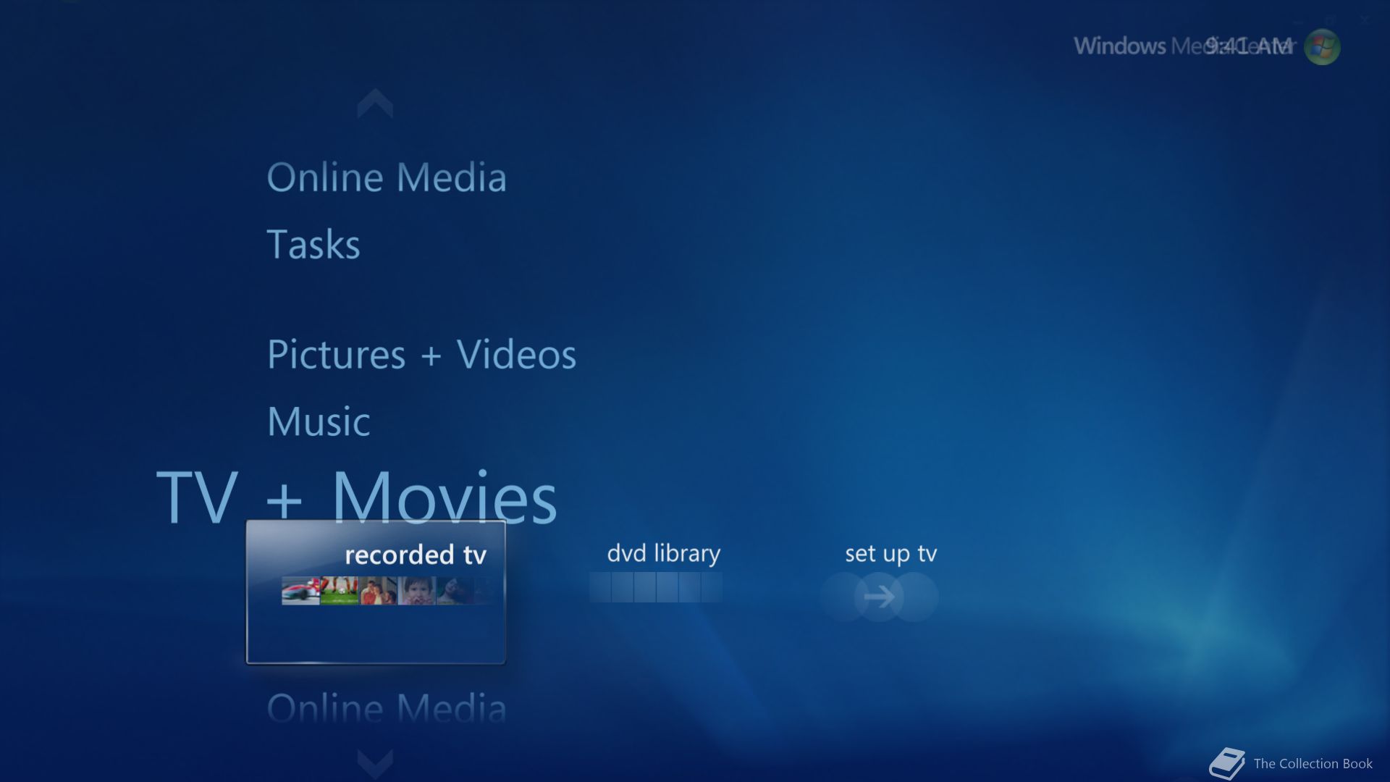This screenshot has width=1390, height=782.
Task: Click the dvd library thumbnail strip
Action: point(655,587)
